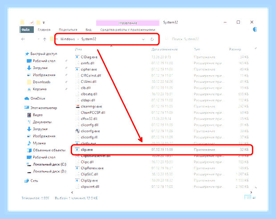Open Корзина in the navigation pane

pos(40,89)
